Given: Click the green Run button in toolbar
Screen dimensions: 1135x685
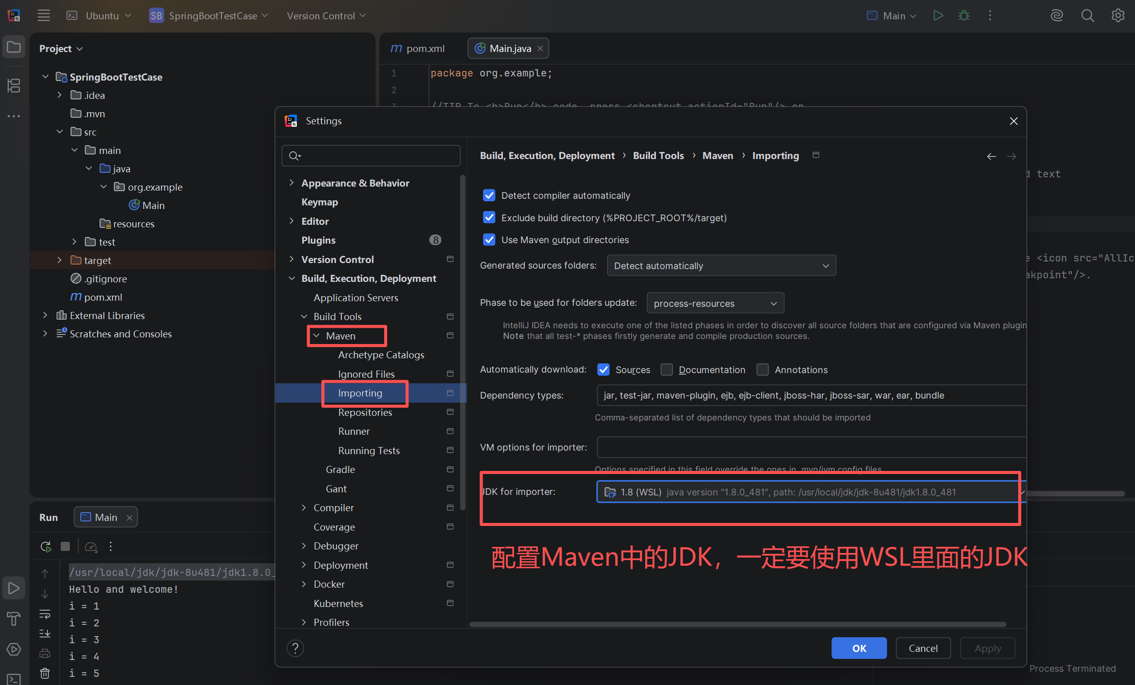Looking at the screenshot, I should pos(938,15).
